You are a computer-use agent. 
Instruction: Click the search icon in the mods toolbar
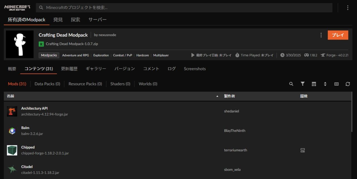pyautogui.click(x=291, y=84)
